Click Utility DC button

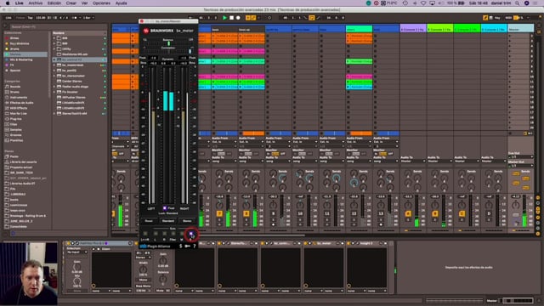click(168, 291)
